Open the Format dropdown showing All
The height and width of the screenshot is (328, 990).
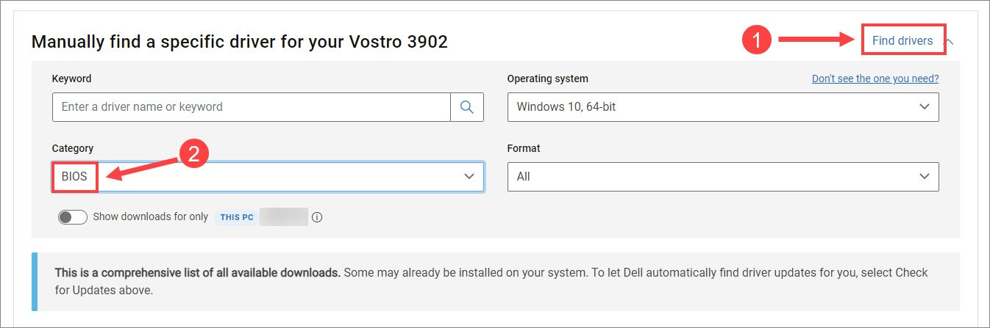(722, 177)
